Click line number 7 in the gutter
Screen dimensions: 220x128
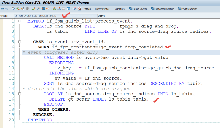[x=13, y=52]
